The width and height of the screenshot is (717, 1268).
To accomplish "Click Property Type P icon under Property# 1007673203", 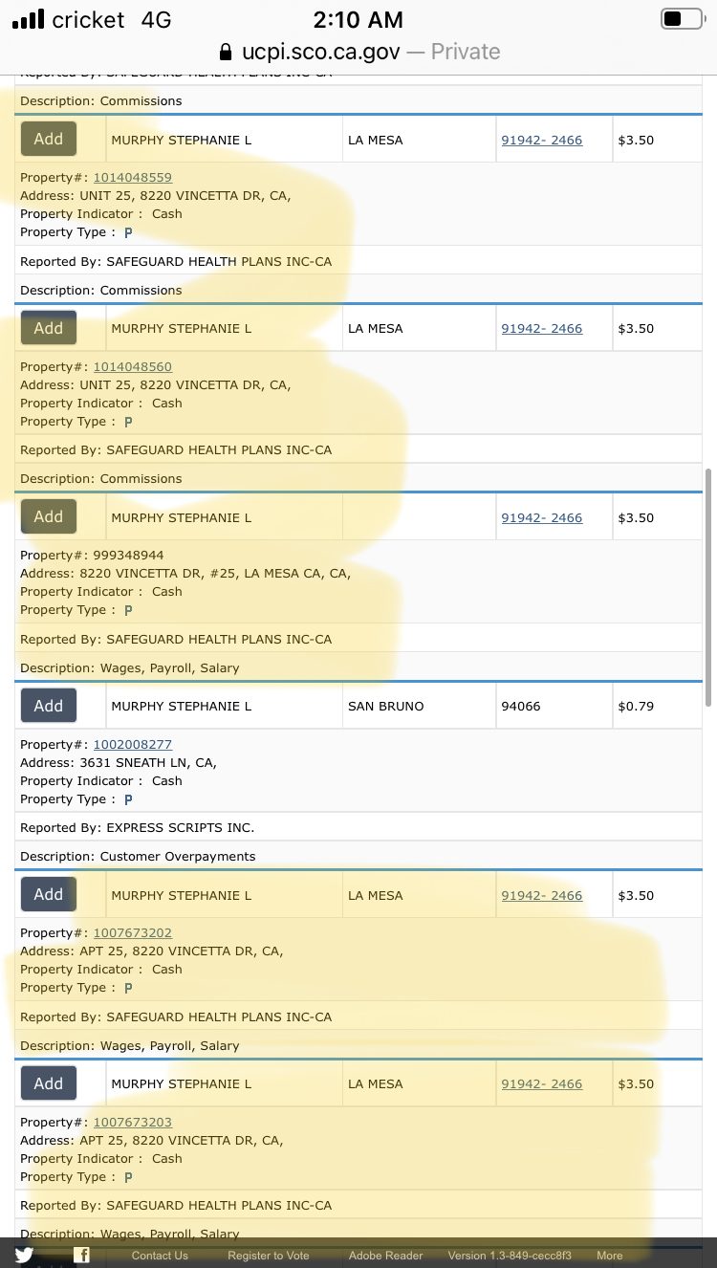I will tap(128, 1177).
